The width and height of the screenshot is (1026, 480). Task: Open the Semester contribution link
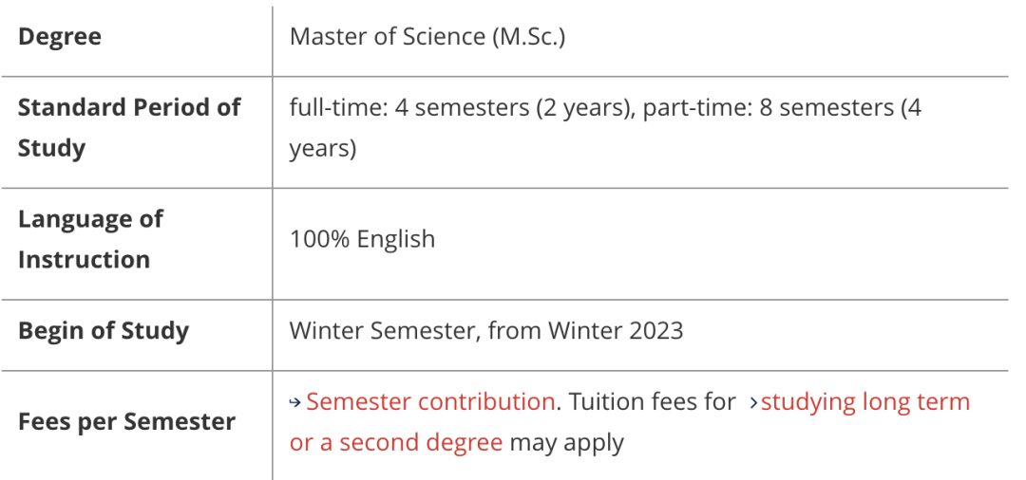point(430,401)
